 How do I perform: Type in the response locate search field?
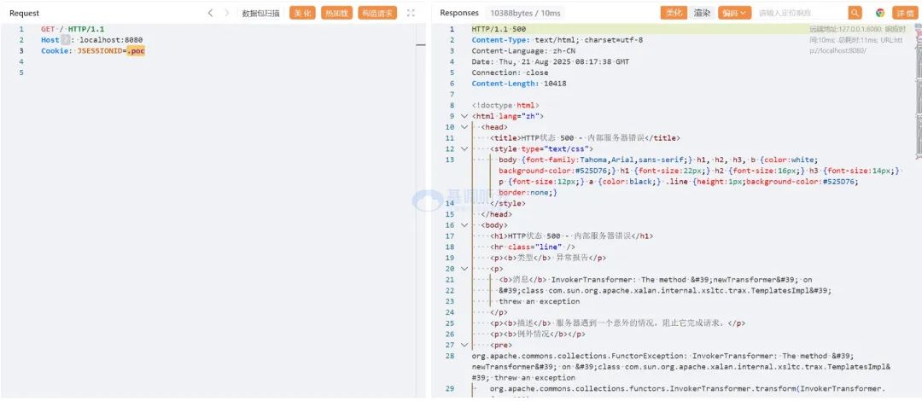pos(800,13)
